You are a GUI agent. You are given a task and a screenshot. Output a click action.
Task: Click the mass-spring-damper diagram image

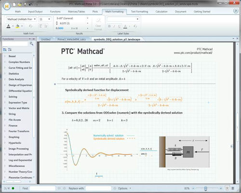tap(184, 152)
